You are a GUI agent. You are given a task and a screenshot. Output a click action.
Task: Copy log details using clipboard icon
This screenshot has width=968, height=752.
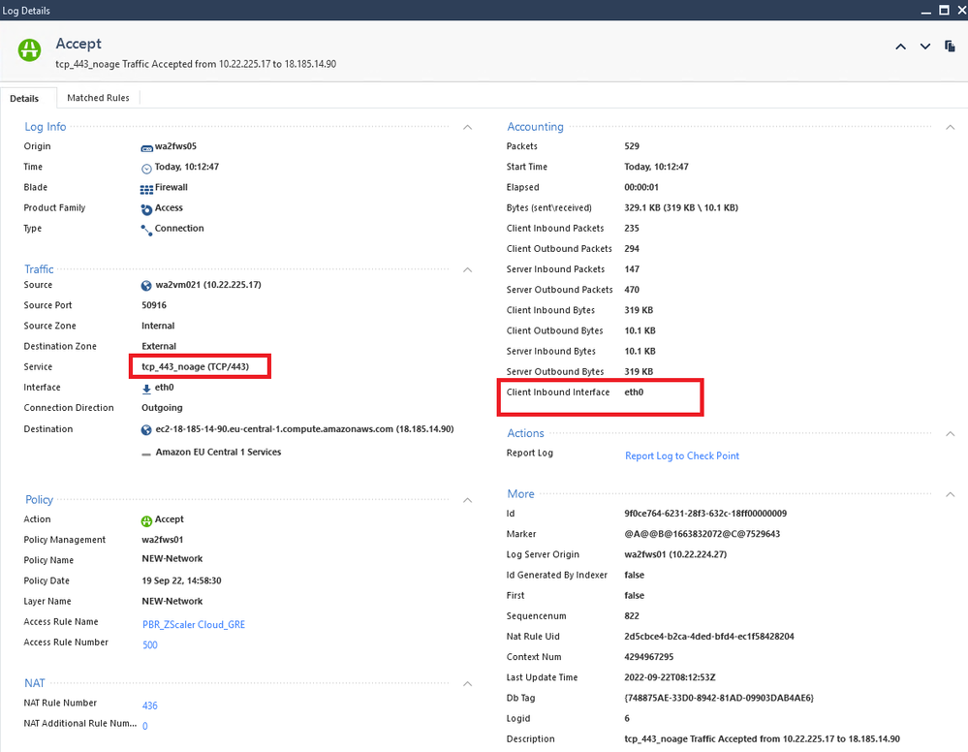point(951,46)
